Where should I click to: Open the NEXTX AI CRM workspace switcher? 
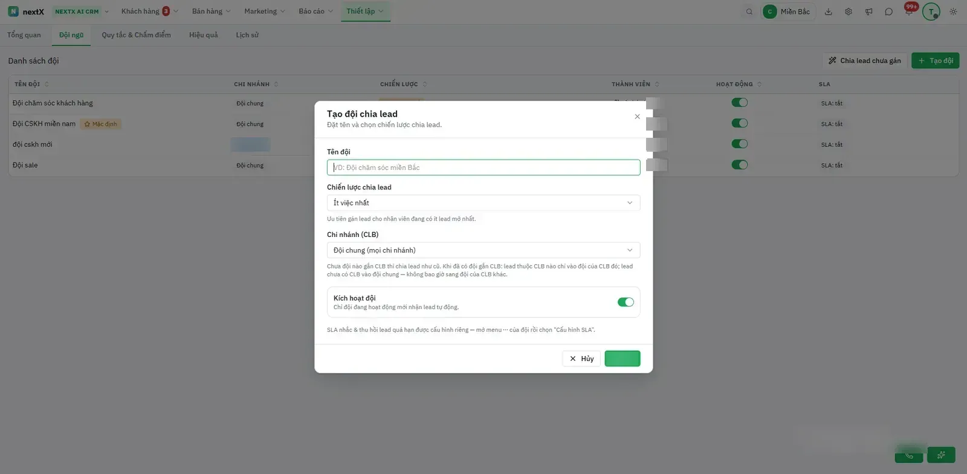[81, 11]
